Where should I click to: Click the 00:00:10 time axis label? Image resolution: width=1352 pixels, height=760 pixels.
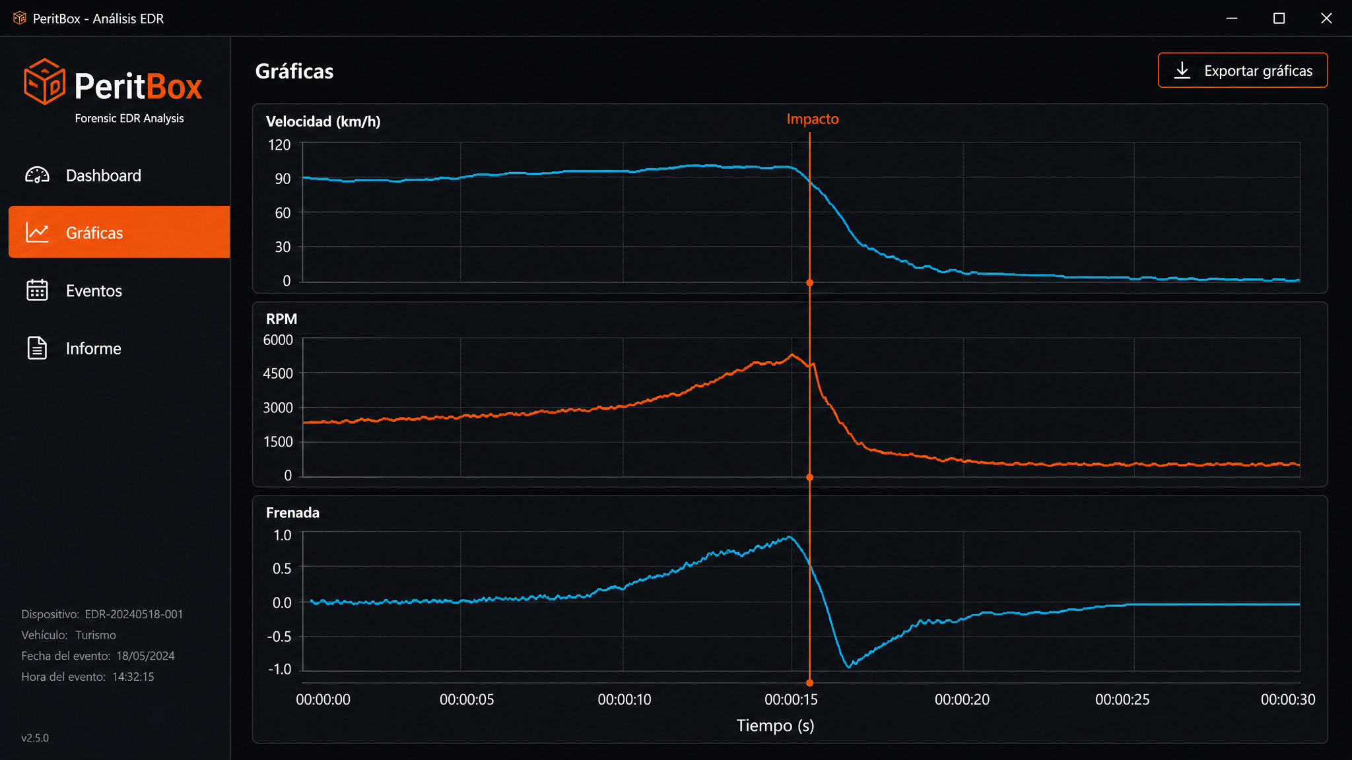point(625,699)
